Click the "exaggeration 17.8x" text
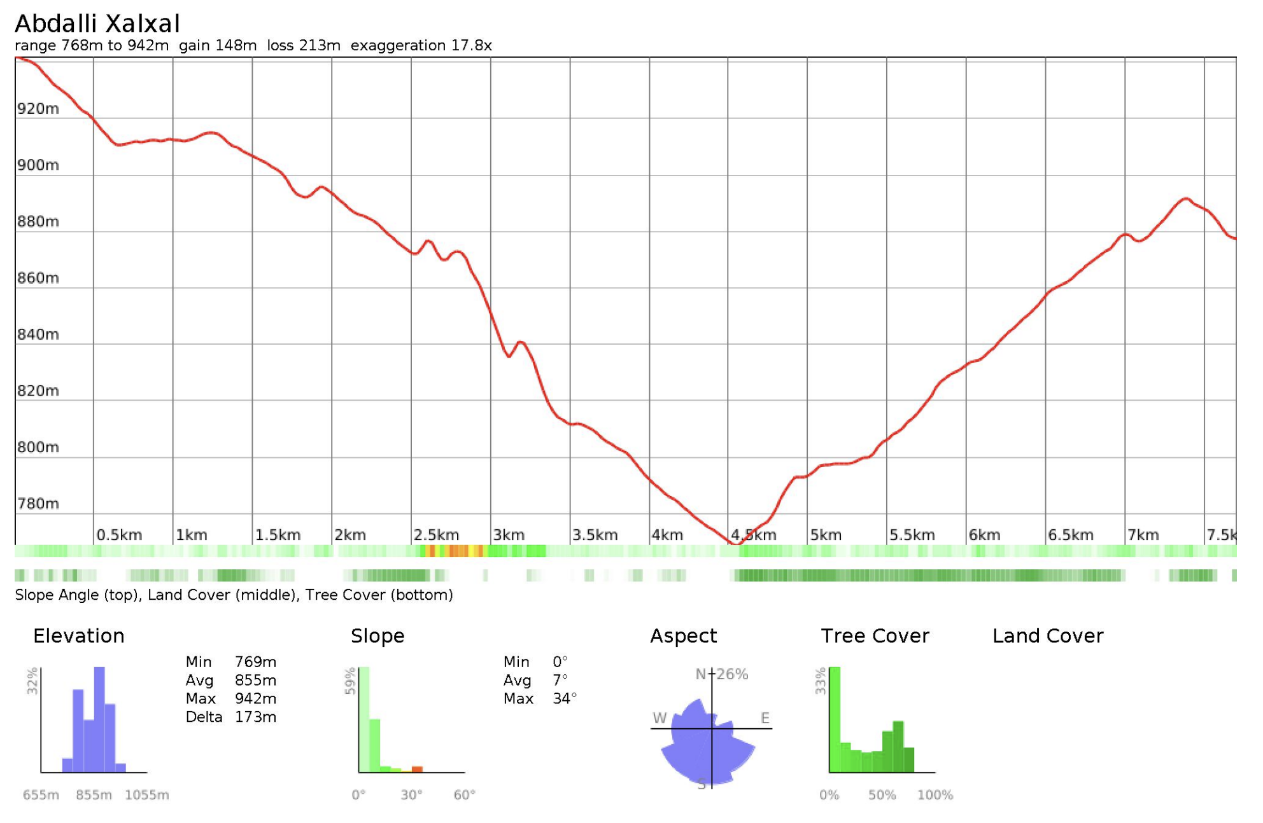 click(x=421, y=46)
